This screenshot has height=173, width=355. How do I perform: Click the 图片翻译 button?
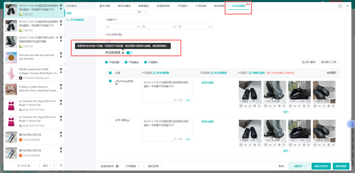(309, 62)
